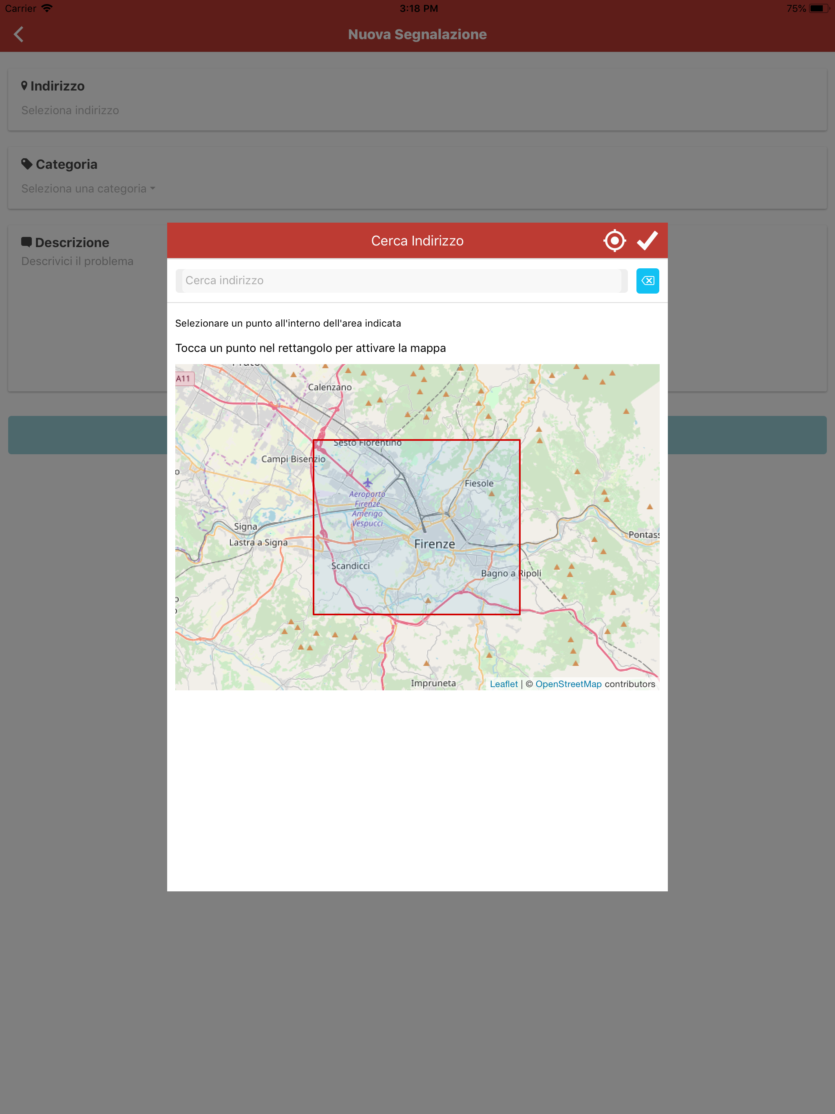Tap the Cerca Indirizzo dialog title

coord(417,241)
